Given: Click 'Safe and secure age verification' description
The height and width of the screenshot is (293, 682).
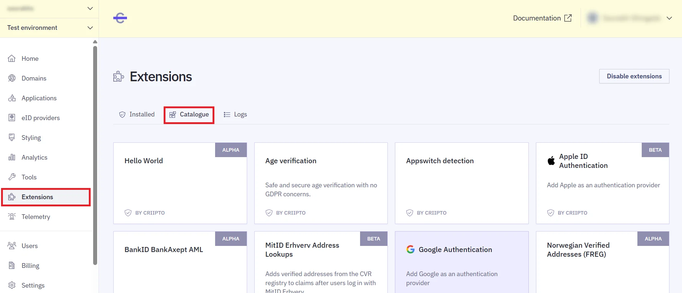Looking at the screenshot, I should 321,189.
